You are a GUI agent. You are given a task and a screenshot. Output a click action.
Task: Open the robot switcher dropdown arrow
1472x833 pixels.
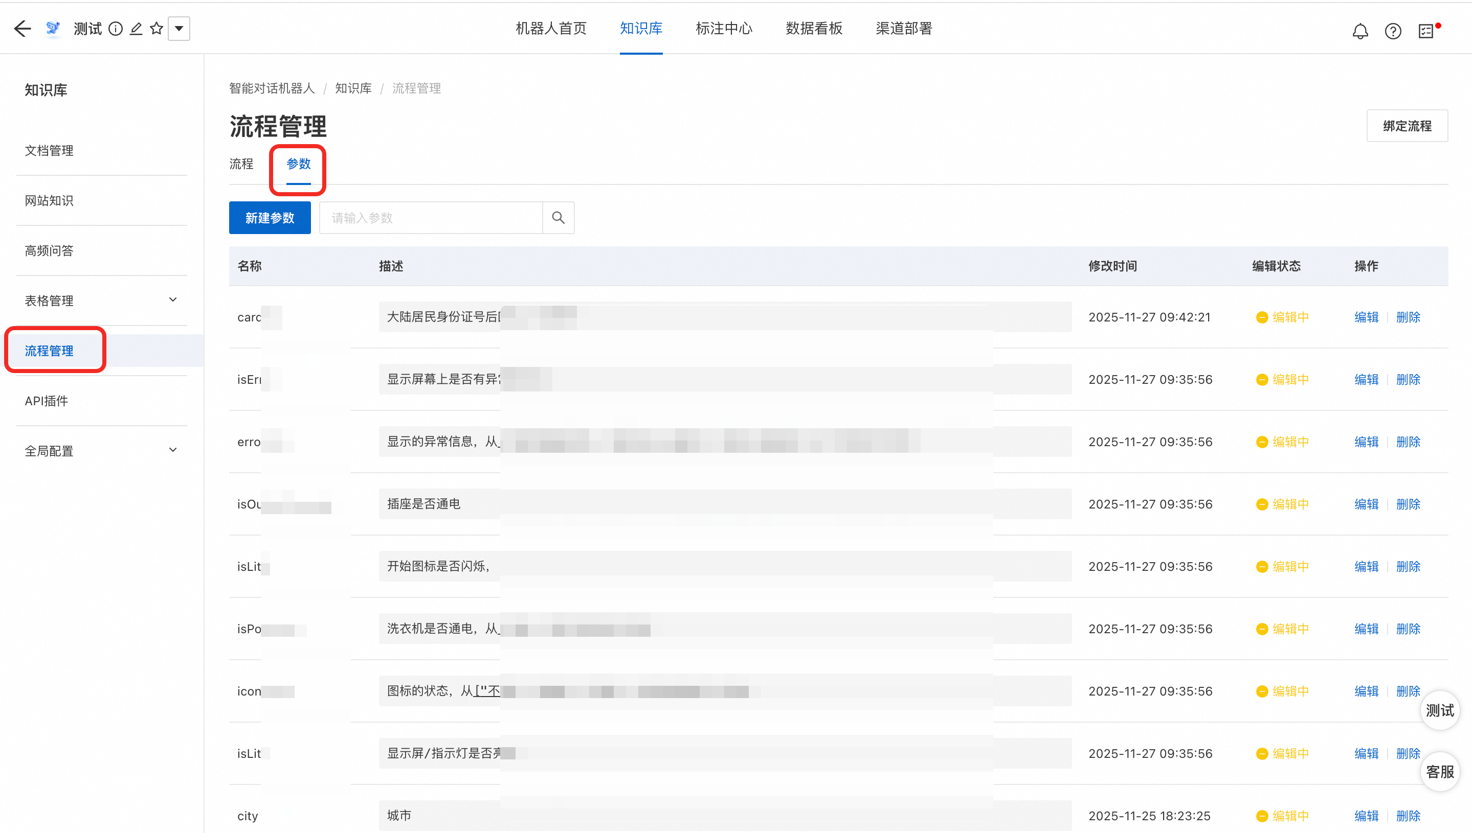pos(179,29)
